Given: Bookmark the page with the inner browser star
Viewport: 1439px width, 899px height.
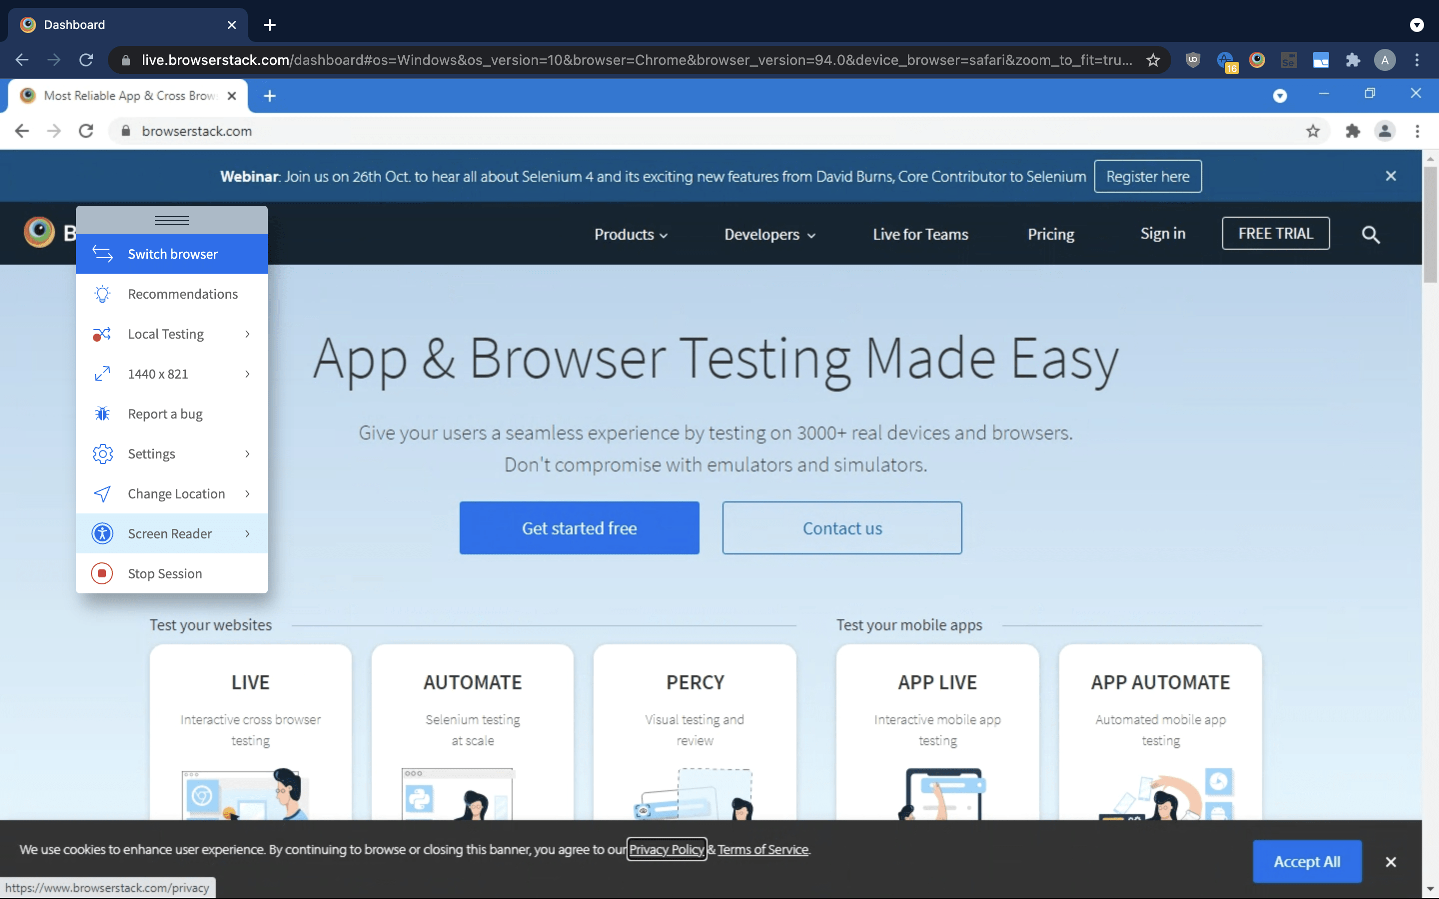Looking at the screenshot, I should coord(1314,131).
